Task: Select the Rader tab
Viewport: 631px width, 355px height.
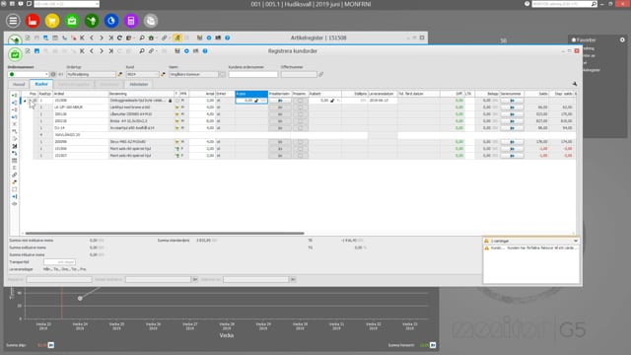Action: (x=41, y=84)
